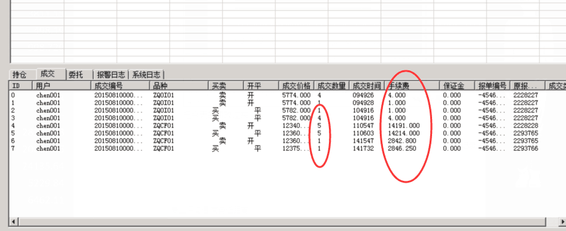Click the 买卖 column header
This screenshot has width=566, height=231.
(226, 86)
